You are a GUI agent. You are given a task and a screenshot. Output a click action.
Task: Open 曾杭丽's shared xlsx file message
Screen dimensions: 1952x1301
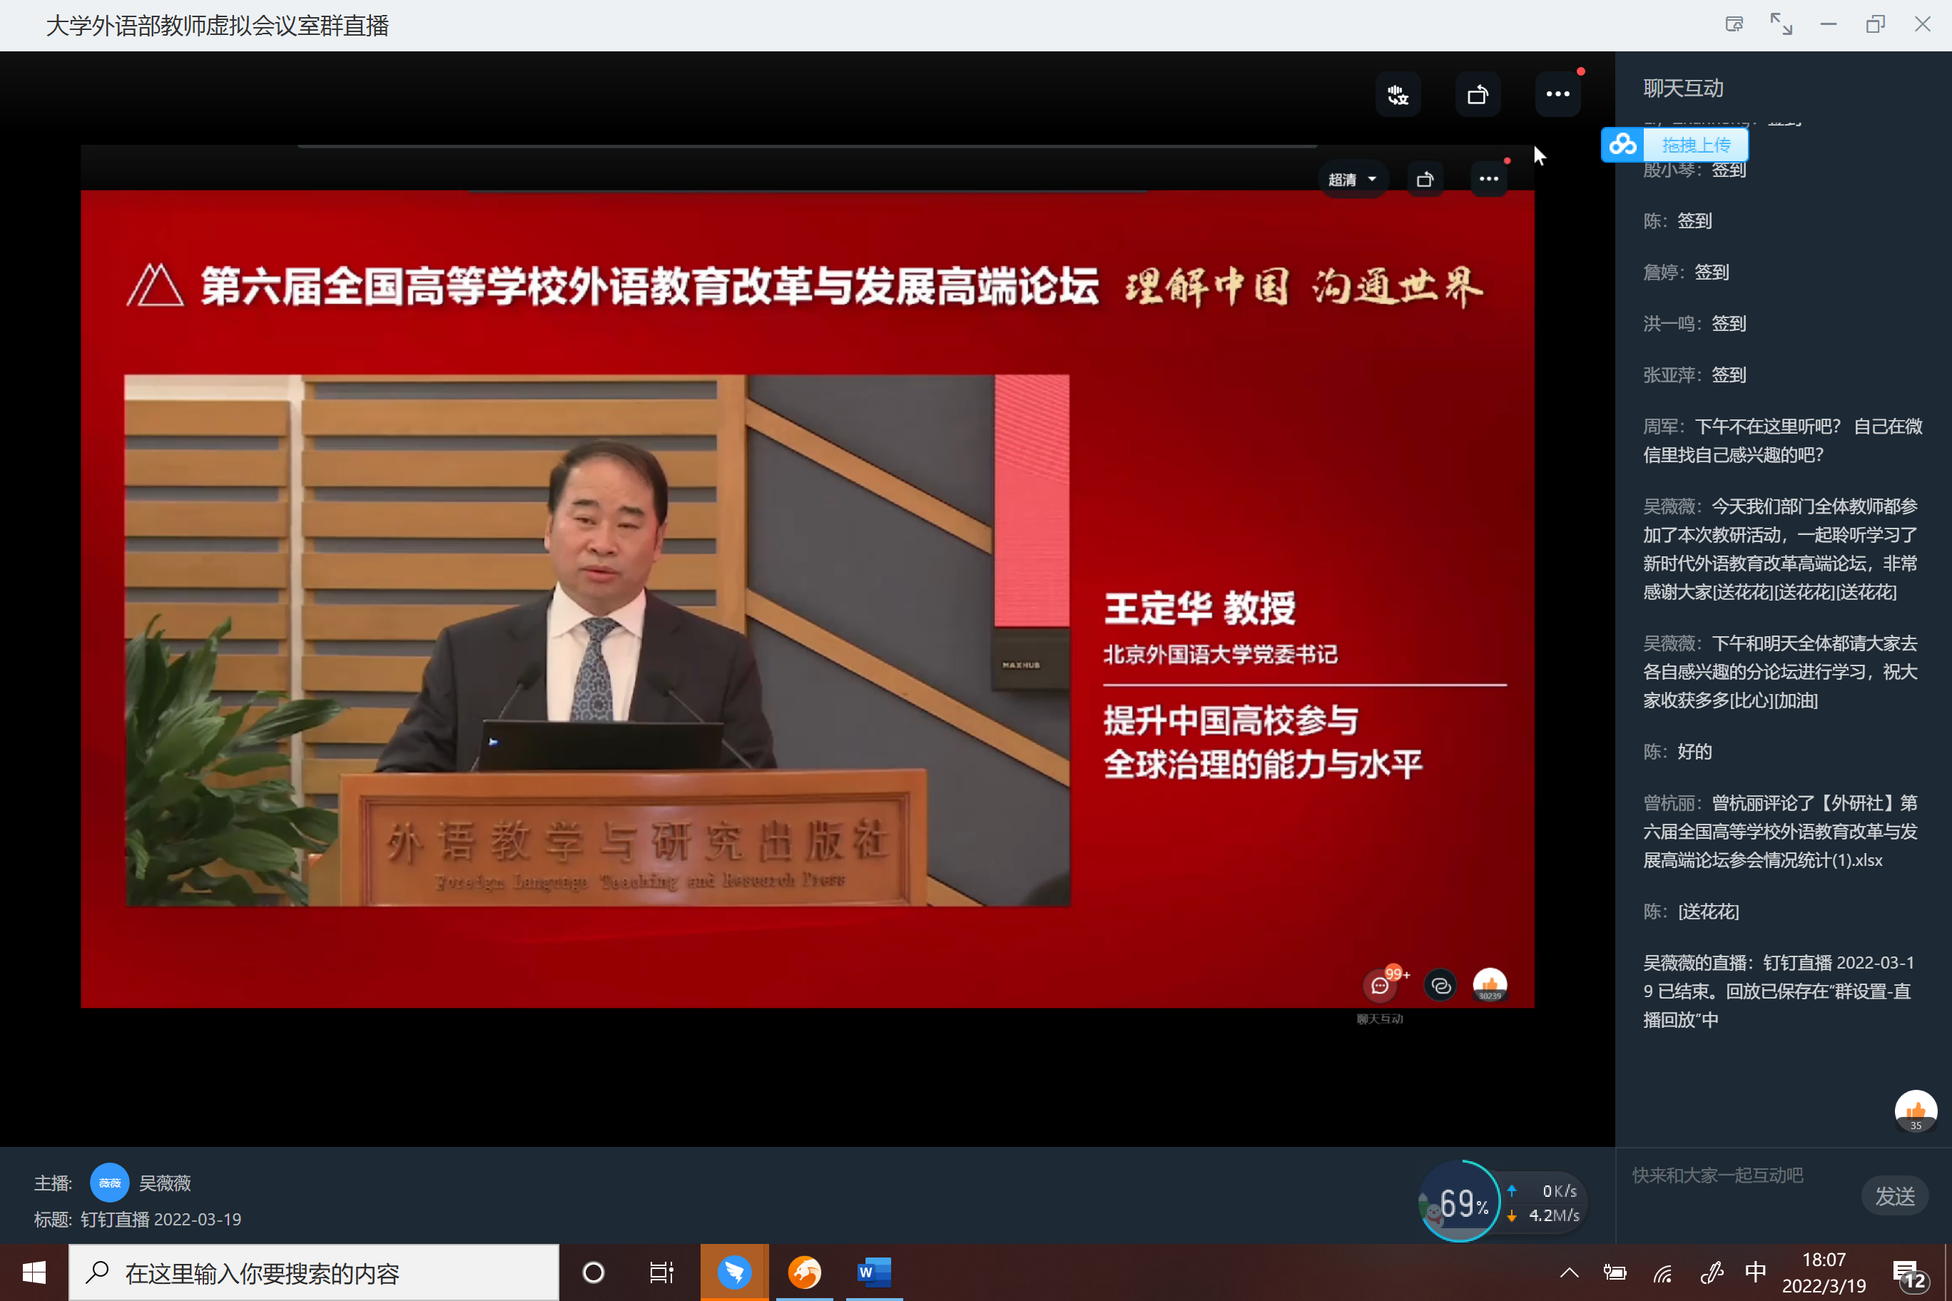pyautogui.click(x=1781, y=832)
